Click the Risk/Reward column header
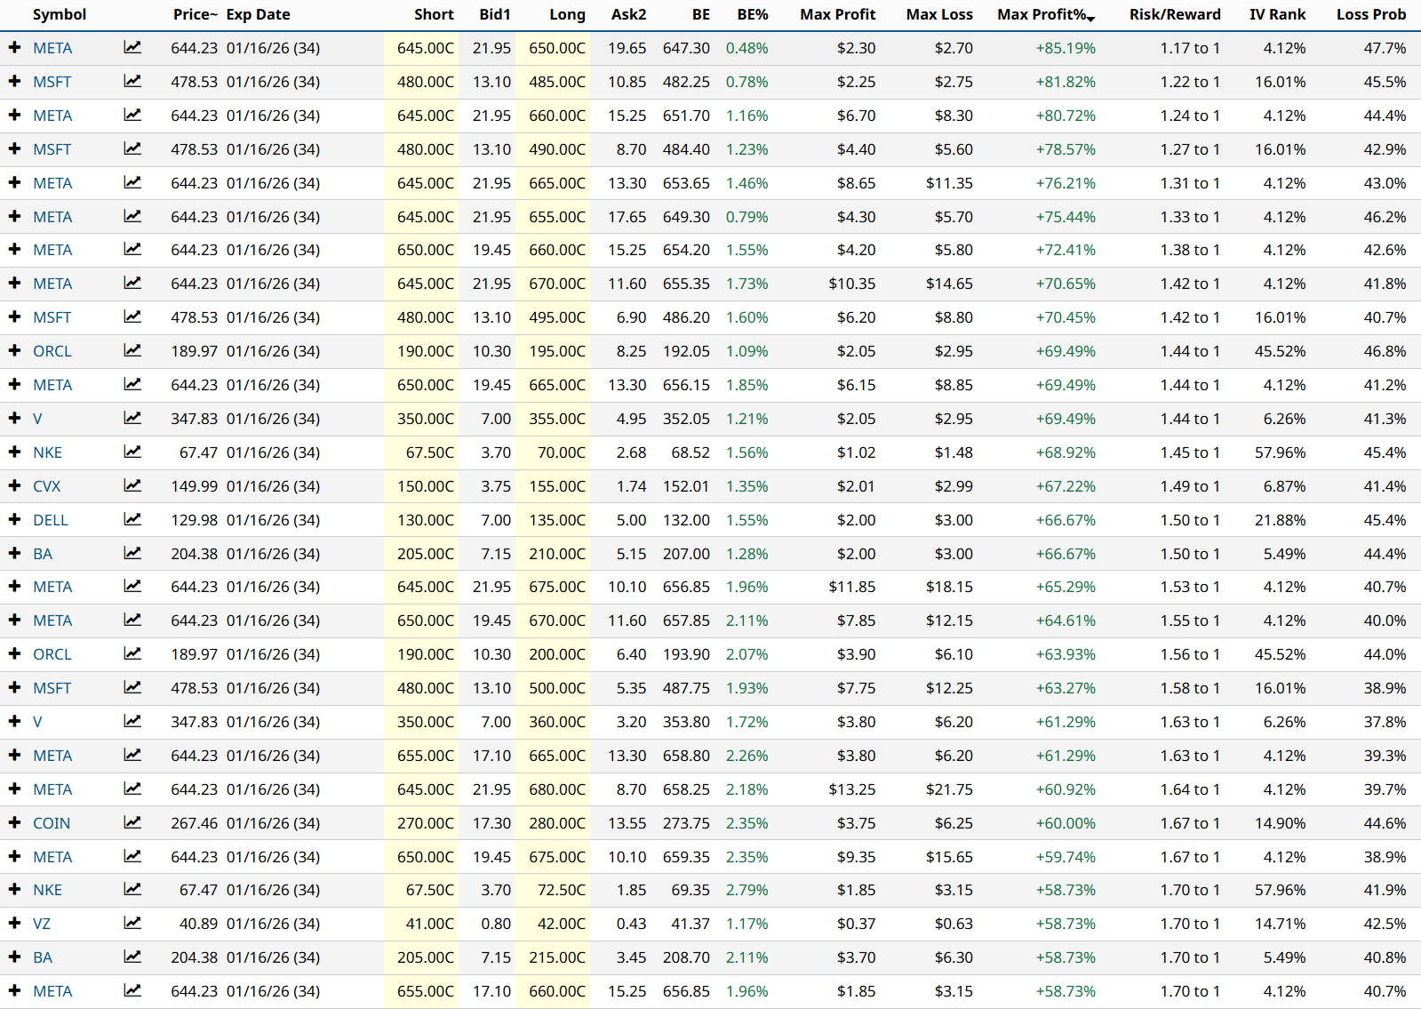Screen dimensions: 1421x1009 [1174, 14]
